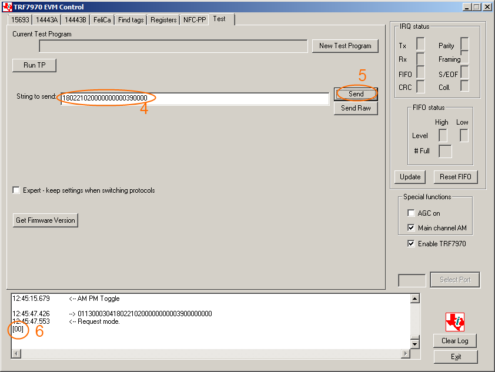Toggle the Framing IRQ status box
The image size is (495, 372).
464,57
